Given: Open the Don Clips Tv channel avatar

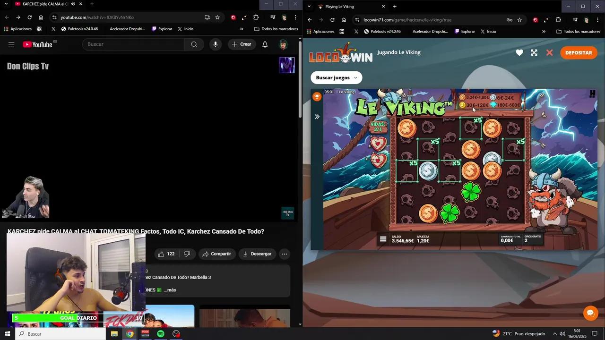Looking at the screenshot, I should (x=287, y=65).
